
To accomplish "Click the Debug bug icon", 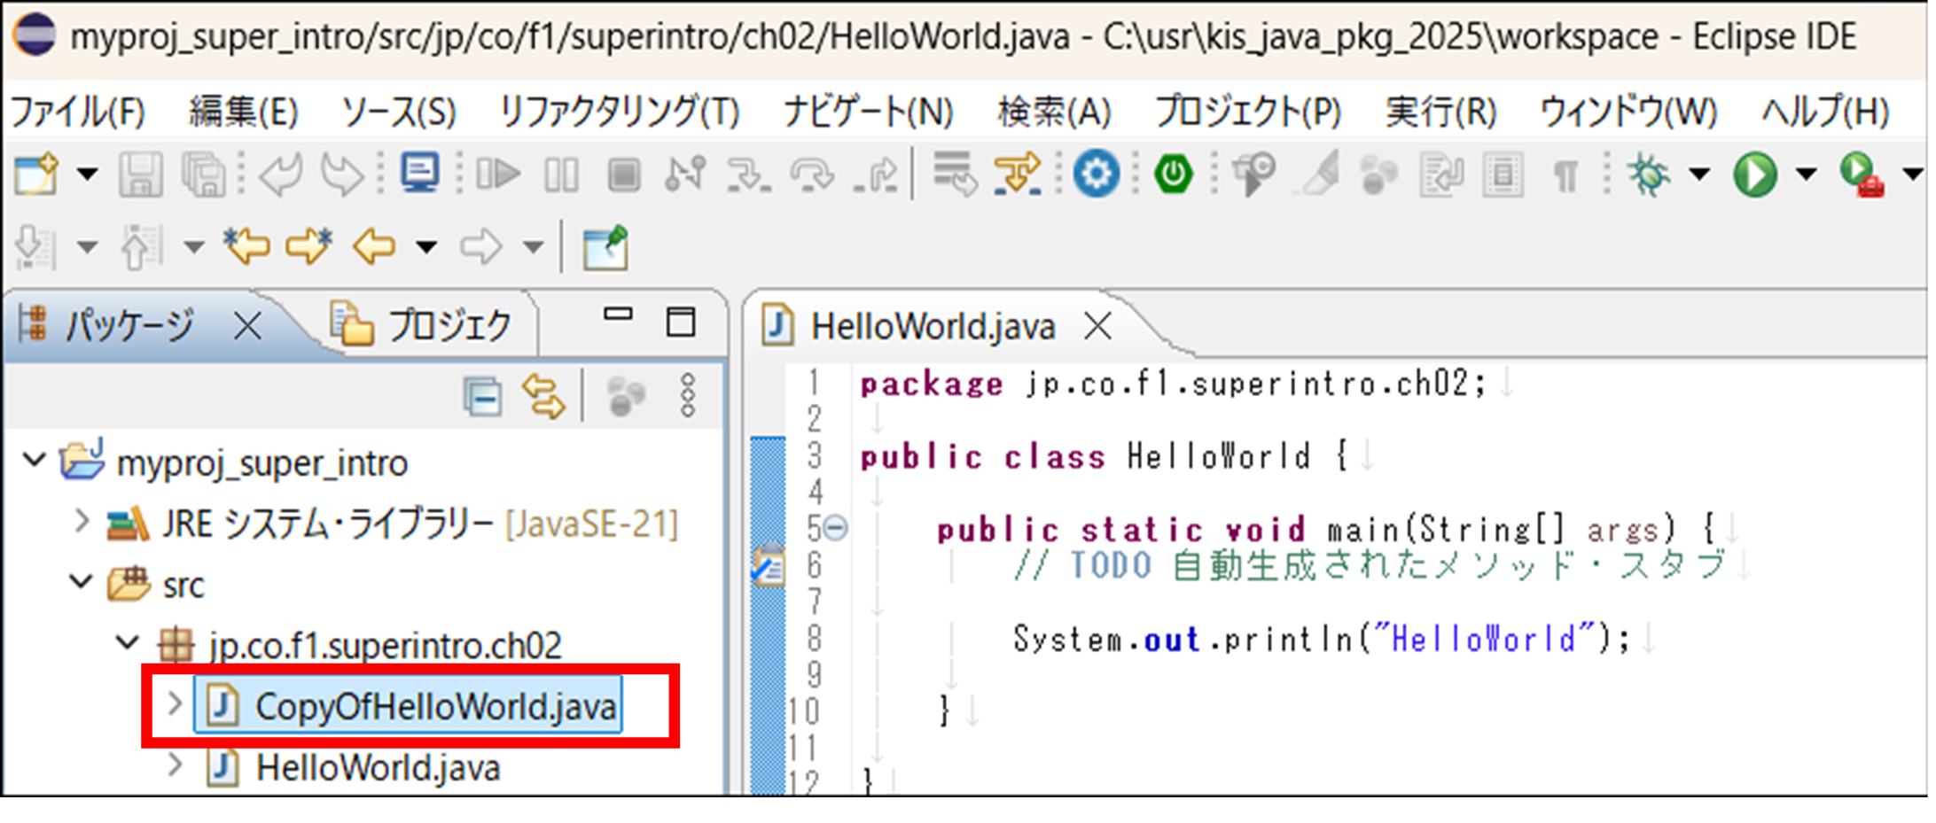I will (x=1648, y=174).
